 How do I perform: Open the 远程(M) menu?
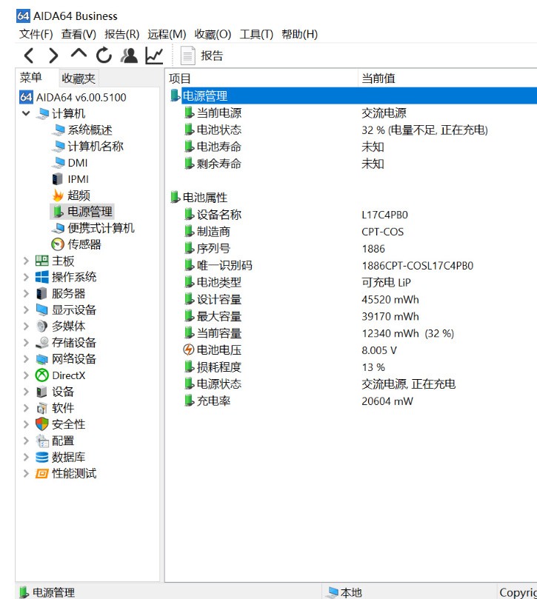point(167,34)
